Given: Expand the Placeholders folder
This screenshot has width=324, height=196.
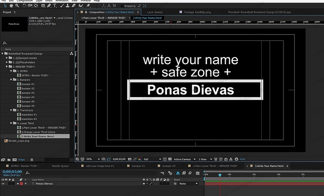Looking at the screenshot, I should pos(7,62).
